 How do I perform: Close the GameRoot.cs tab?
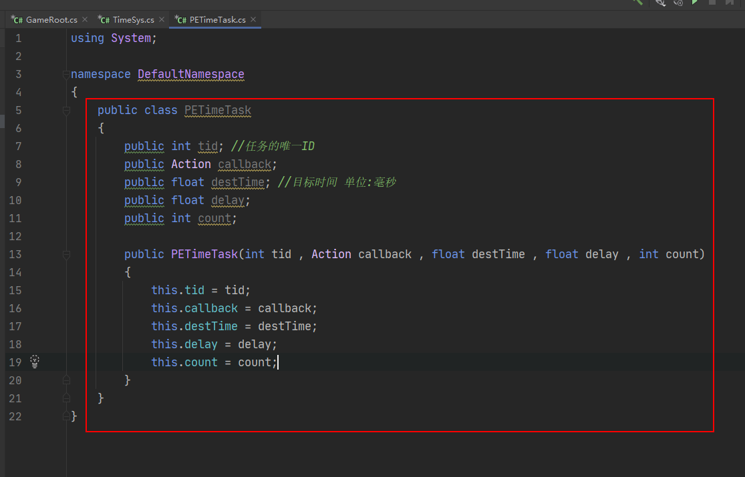coord(85,19)
